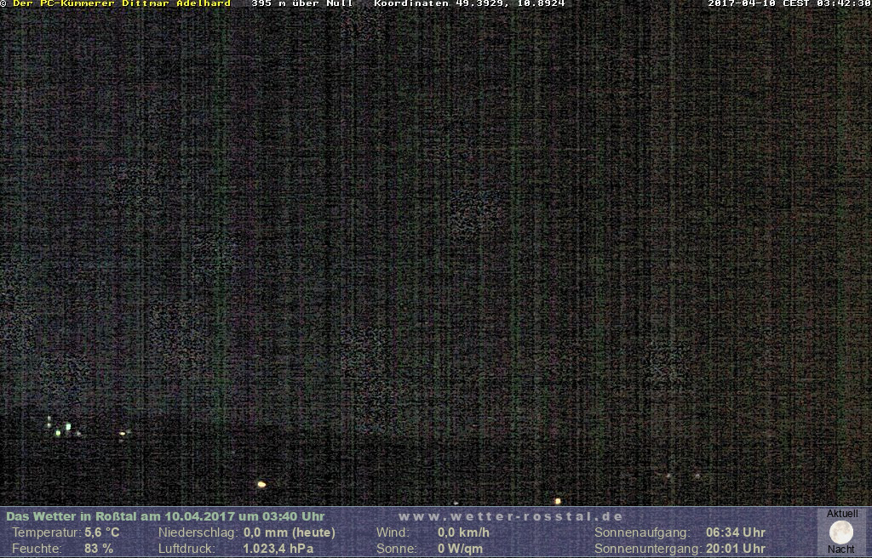Click the Niederschlag reading 0,0 mm (heute)
Screen dimensions: 872x558
pyautogui.click(x=289, y=532)
